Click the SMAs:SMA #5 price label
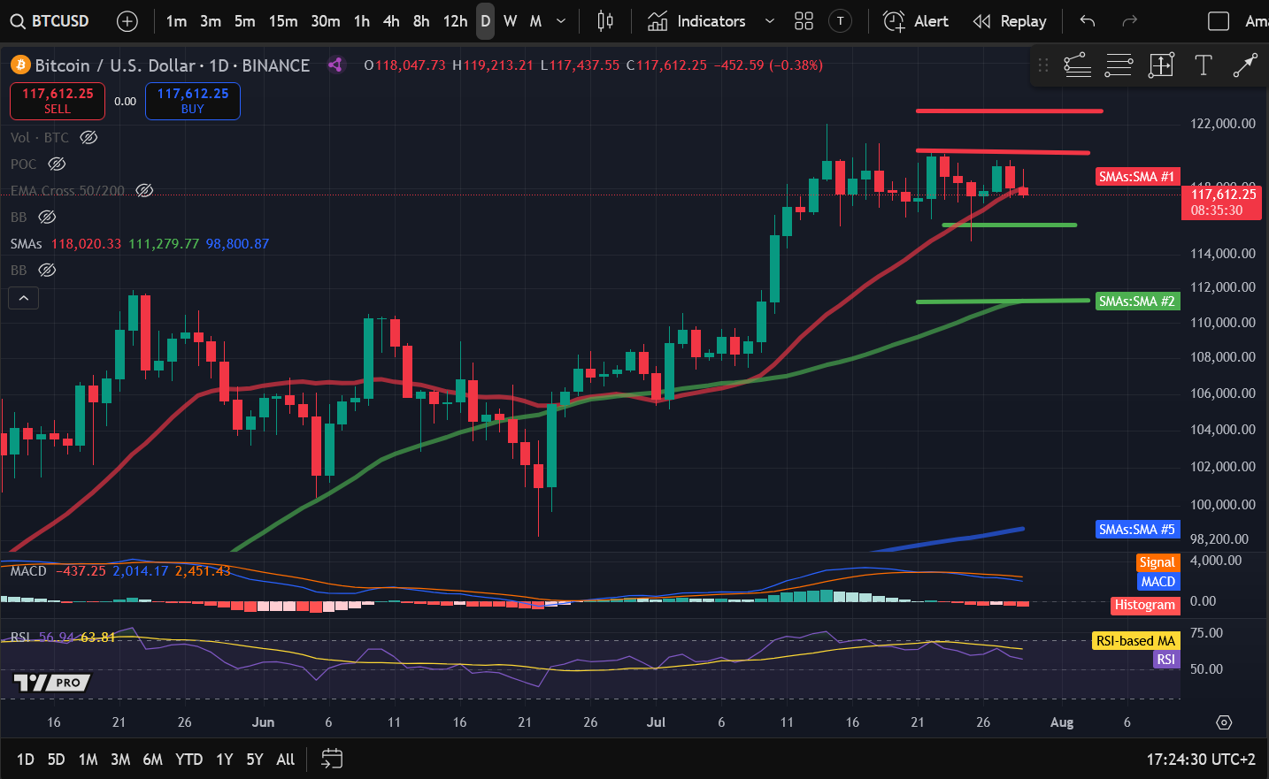The image size is (1269, 779). point(1137,530)
